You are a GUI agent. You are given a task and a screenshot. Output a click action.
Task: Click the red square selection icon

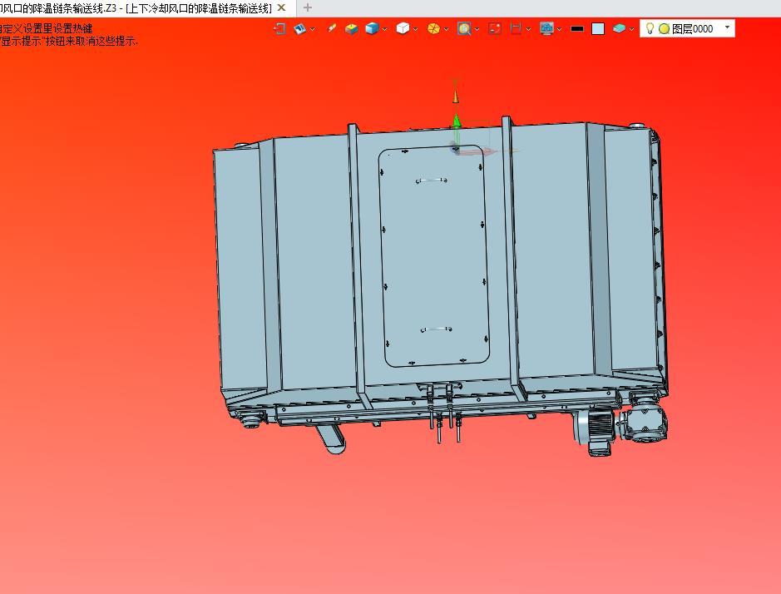(495, 29)
